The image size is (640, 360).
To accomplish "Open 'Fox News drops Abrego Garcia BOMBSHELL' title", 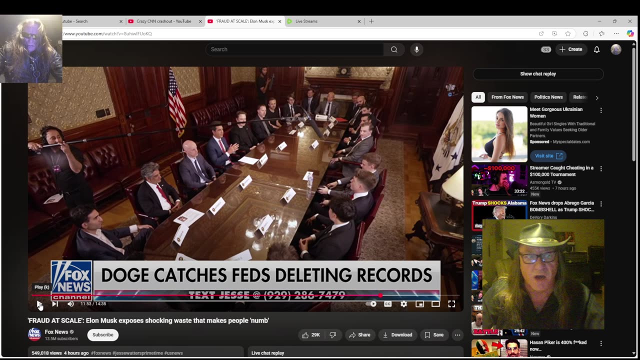I will pyautogui.click(x=562, y=206).
